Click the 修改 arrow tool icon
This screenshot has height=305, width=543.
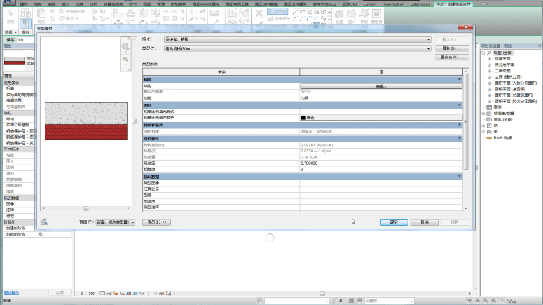coord(11,14)
